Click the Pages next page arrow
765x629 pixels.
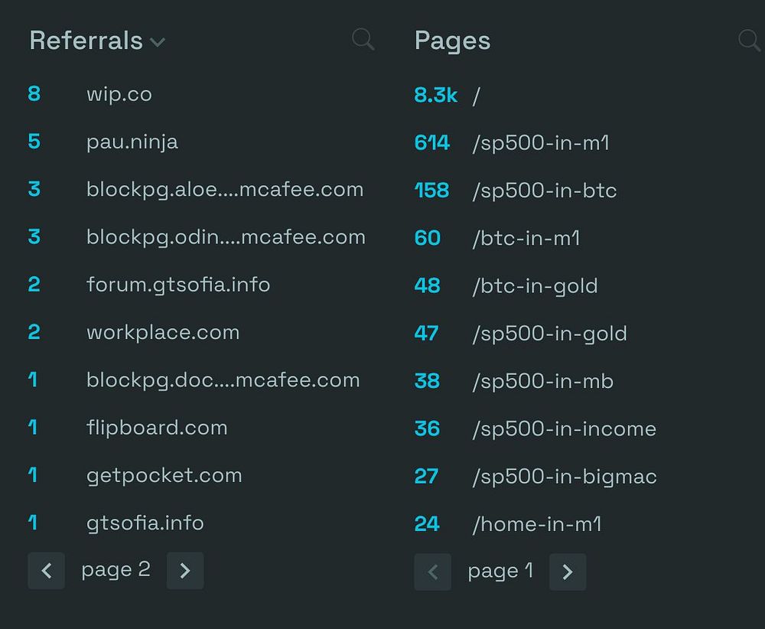(567, 572)
